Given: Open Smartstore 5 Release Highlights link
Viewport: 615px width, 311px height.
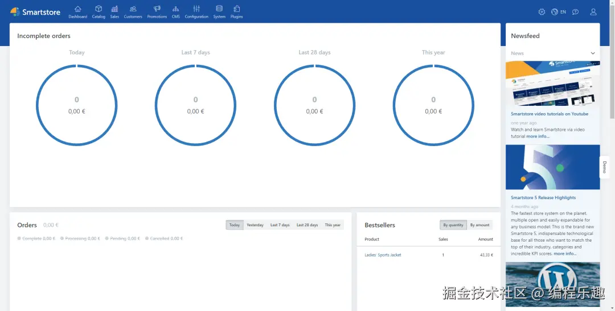Looking at the screenshot, I should [543, 197].
